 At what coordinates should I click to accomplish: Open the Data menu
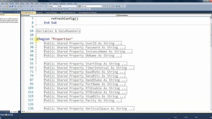tap(32, 4)
